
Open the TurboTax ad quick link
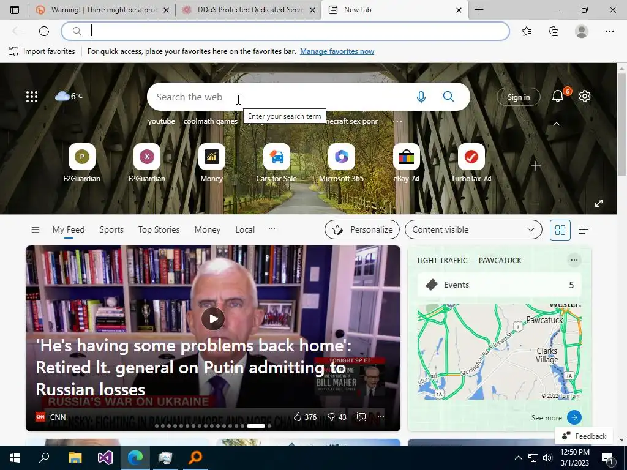tap(471, 163)
